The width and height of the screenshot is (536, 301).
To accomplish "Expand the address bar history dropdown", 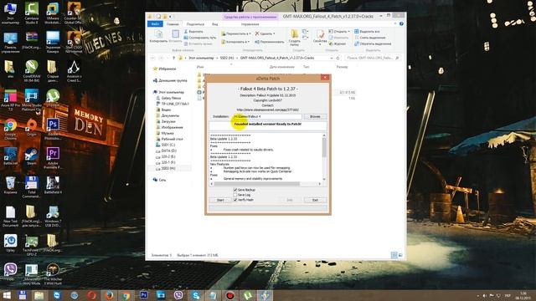I will click(332, 58).
